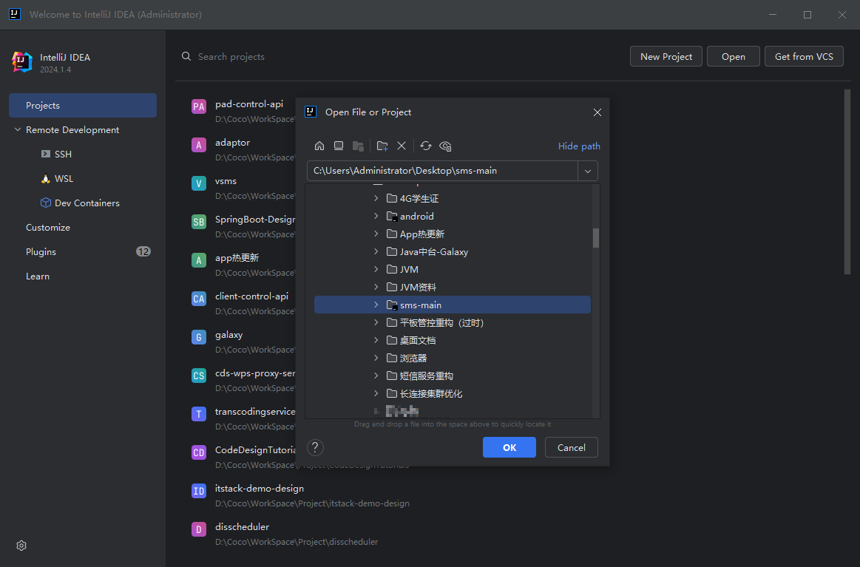This screenshot has width=860, height=567.
Task: Open SSH under Remote Development
Action: (x=56, y=154)
